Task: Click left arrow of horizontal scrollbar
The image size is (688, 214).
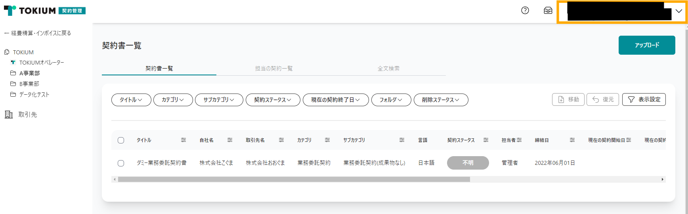Action: [115, 180]
